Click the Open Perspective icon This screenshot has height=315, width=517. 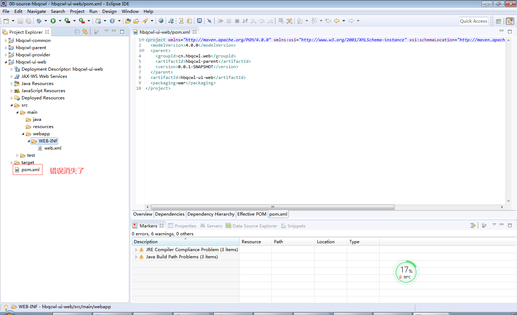498,21
